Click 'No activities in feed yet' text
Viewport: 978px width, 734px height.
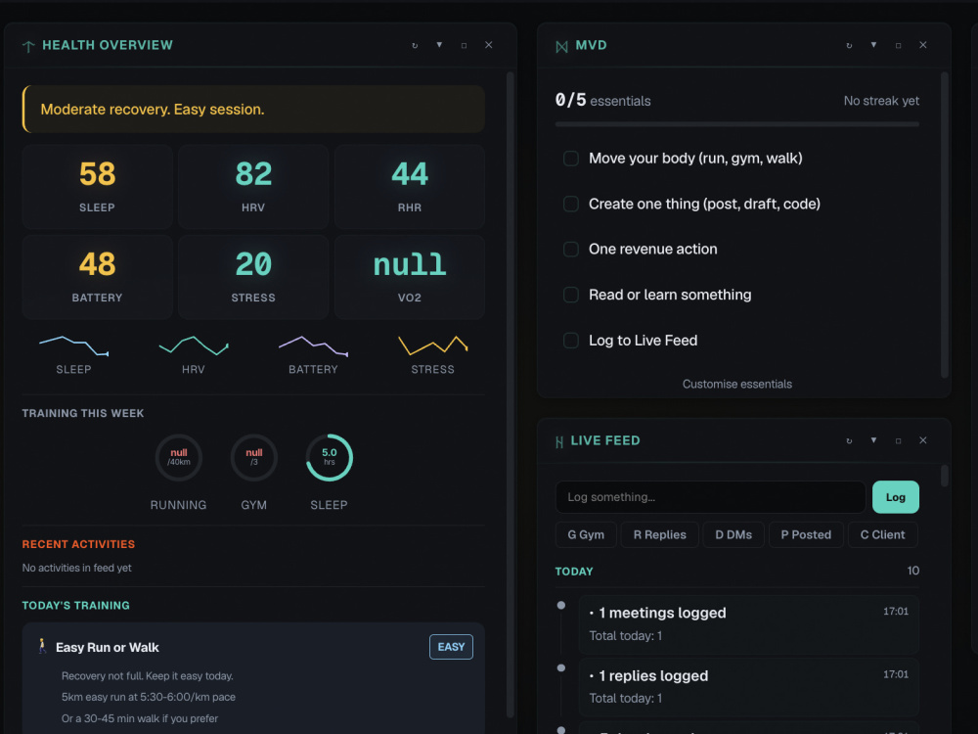76,568
